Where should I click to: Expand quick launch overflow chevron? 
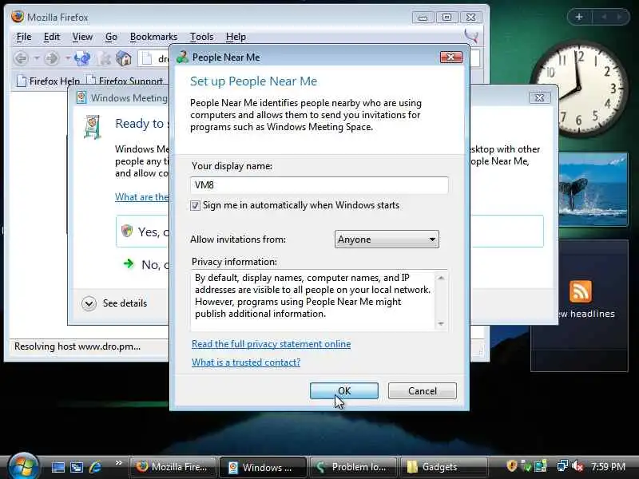tap(118, 463)
